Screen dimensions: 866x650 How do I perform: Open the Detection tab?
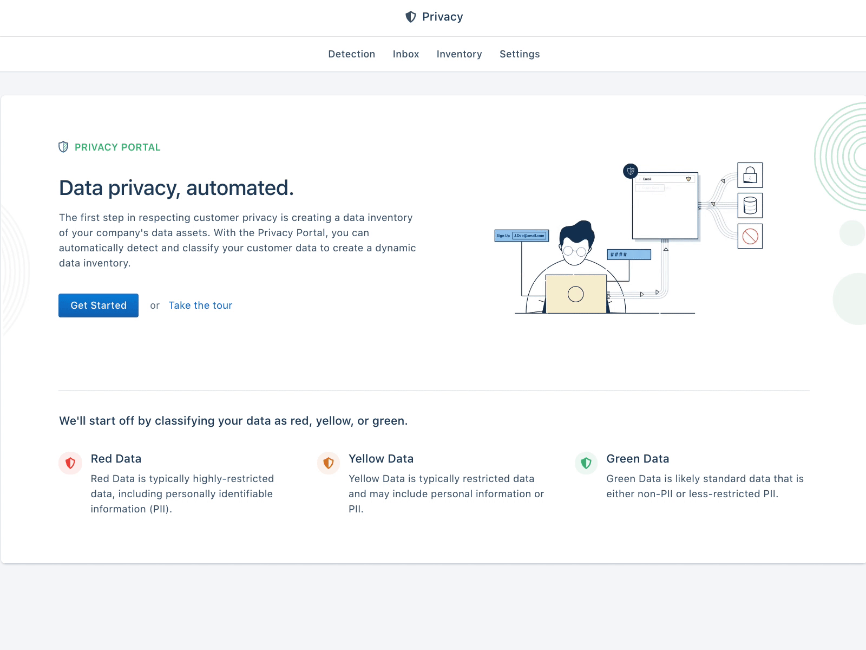pyautogui.click(x=351, y=54)
